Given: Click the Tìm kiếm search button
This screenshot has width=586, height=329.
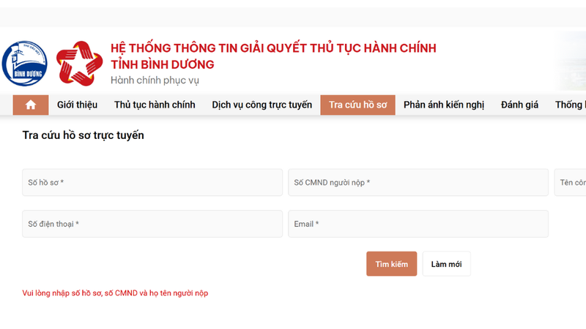Looking at the screenshot, I should pyautogui.click(x=392, y=264).
